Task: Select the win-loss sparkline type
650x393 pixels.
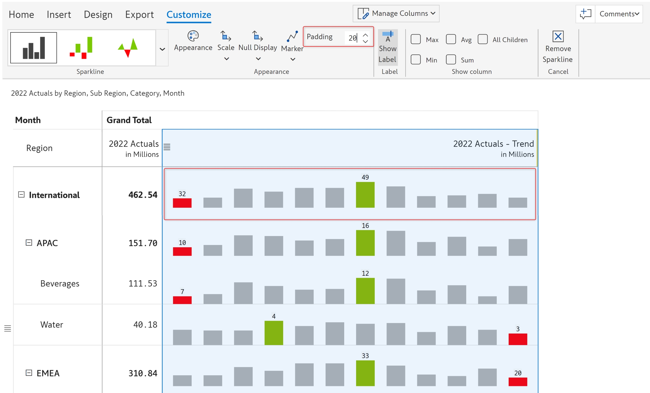Action: click(81, 47)
